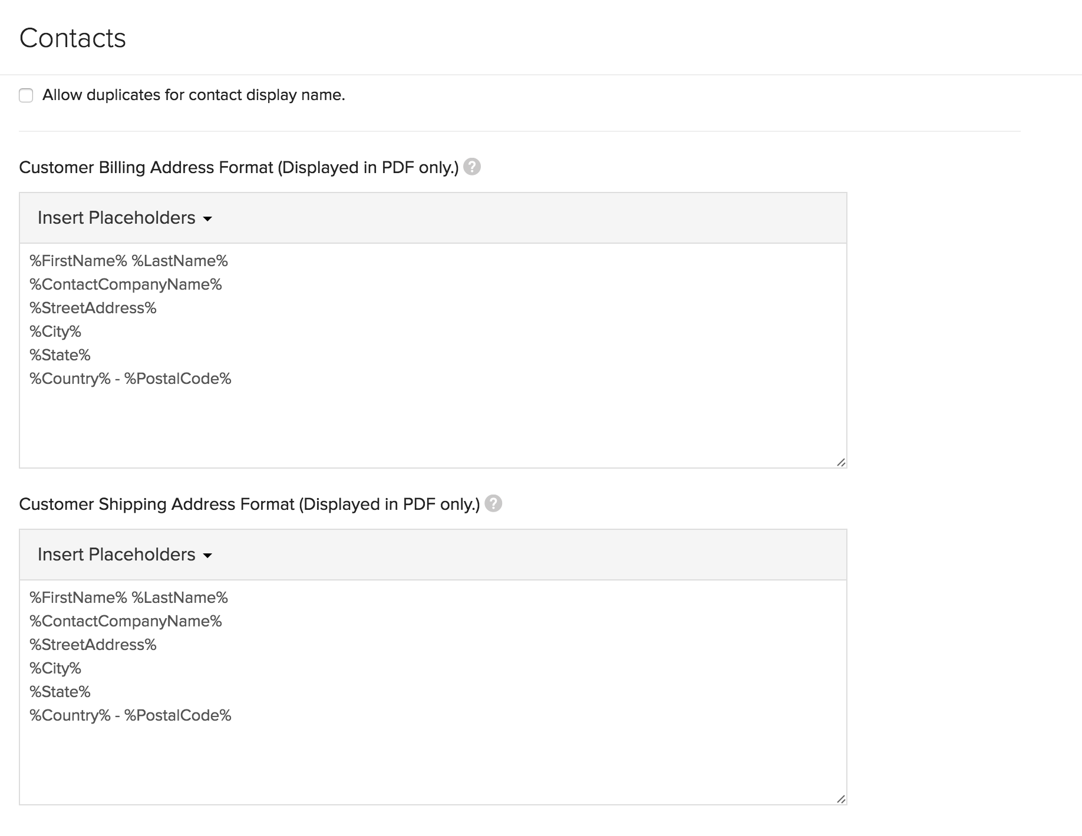Open the Shipping Address Format help icon
Screen dimensions: 1082x836
coord(493,504)
